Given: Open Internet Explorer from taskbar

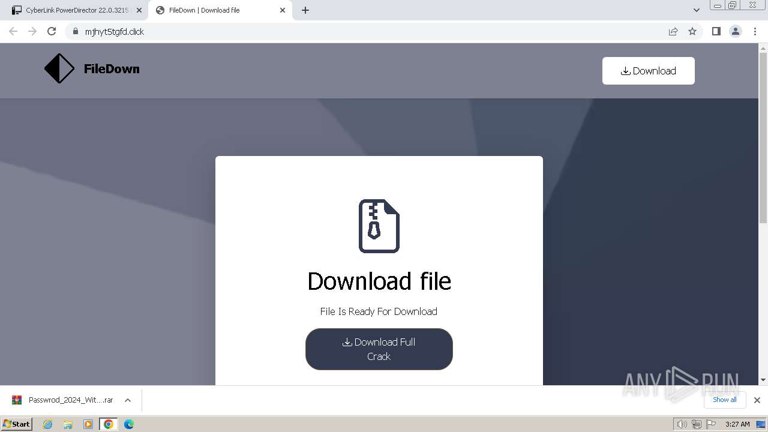Looking at the screenshot, I should point(48,424).
